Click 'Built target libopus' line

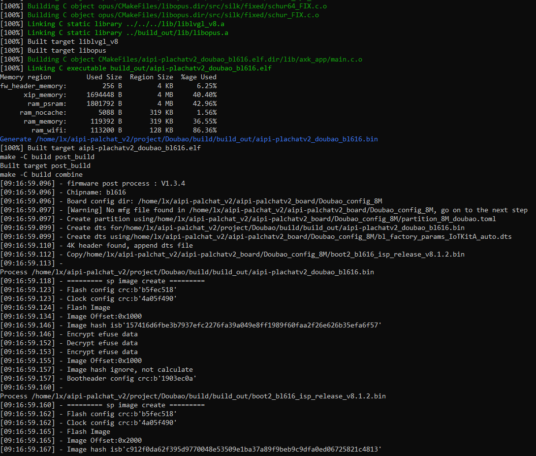[53, 51]
